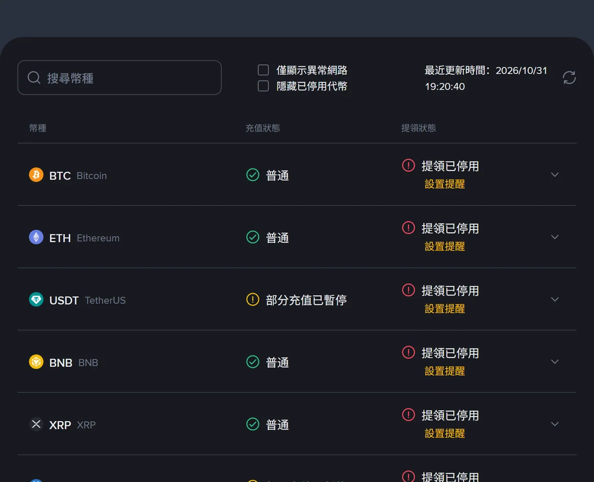Click red alert icon in BNB row
Viewport: 594px width, 482px height.
point(408,352)
